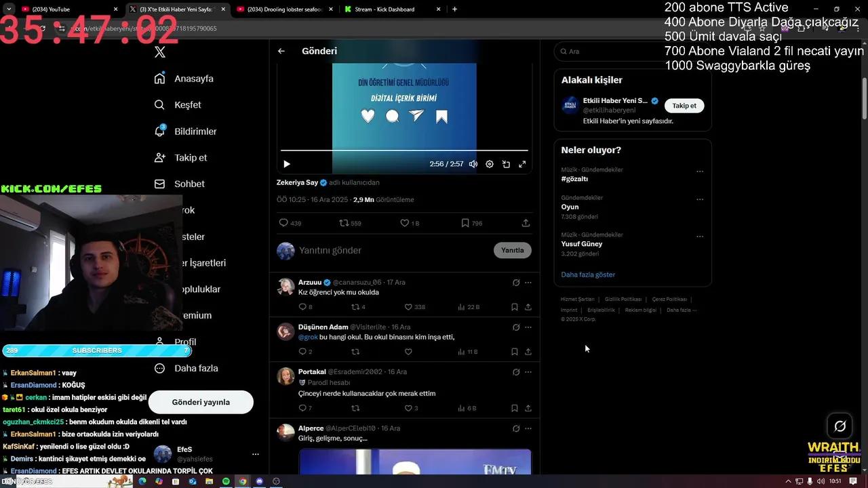Like the main post heart icon
The height and width of the screenshot is (488, 868).
point(405,223)
